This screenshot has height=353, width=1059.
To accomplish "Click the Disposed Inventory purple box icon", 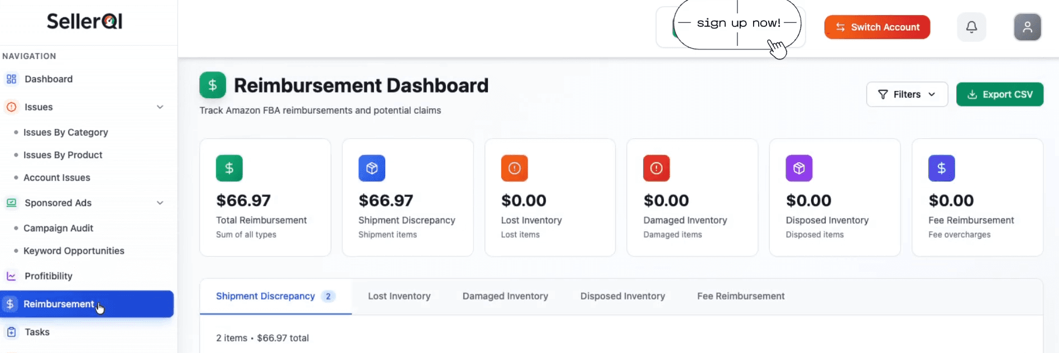I will coord(799,168).
